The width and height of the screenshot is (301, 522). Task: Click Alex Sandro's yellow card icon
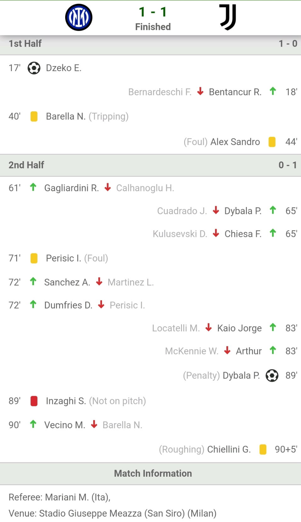272,142
